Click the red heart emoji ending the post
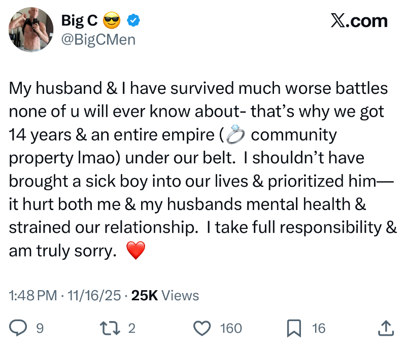This screenshot has width=406, height=349. click(135, 251)
